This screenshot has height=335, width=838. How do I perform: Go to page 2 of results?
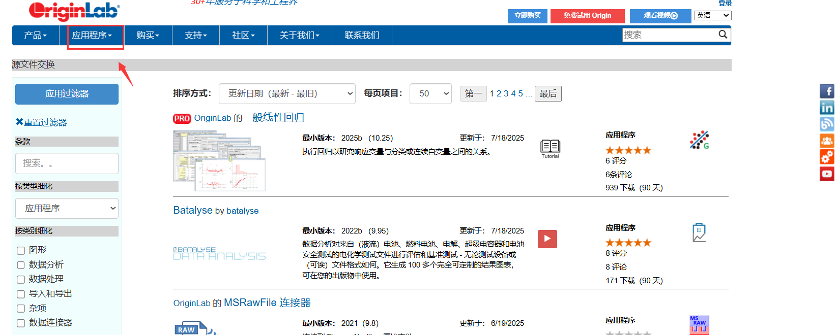[x=499, y=93]
